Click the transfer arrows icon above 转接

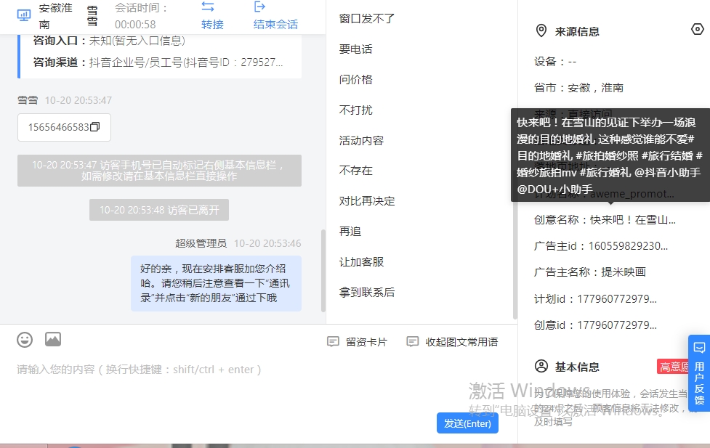tap(208, 7)
